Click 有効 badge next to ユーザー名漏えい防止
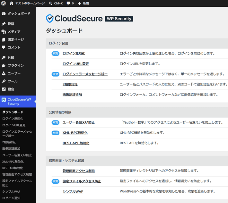 [56, 122]
